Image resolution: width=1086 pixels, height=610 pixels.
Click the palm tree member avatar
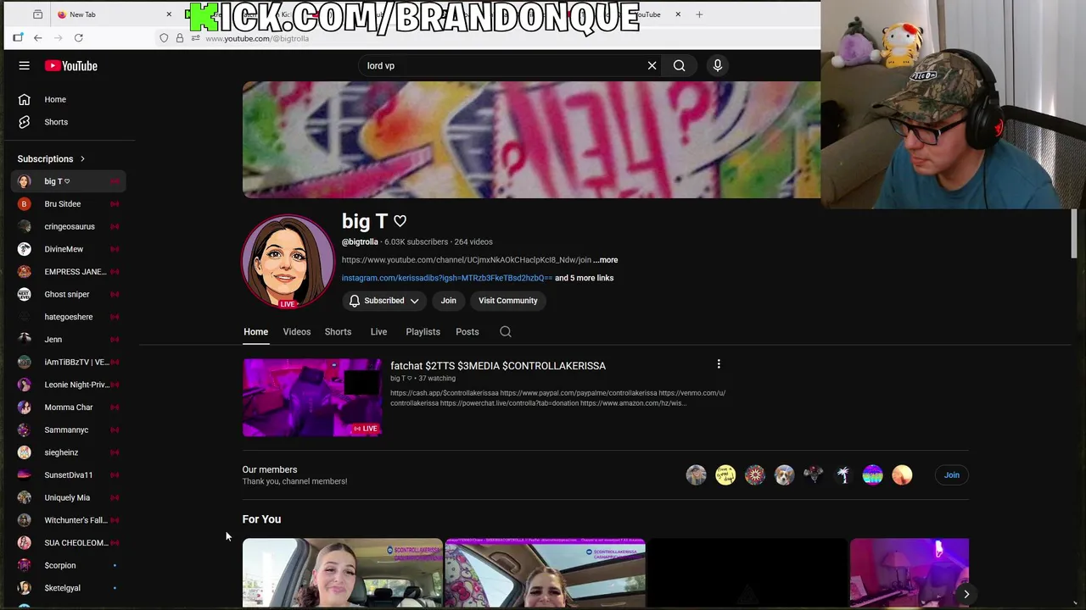tap(842, 475)
